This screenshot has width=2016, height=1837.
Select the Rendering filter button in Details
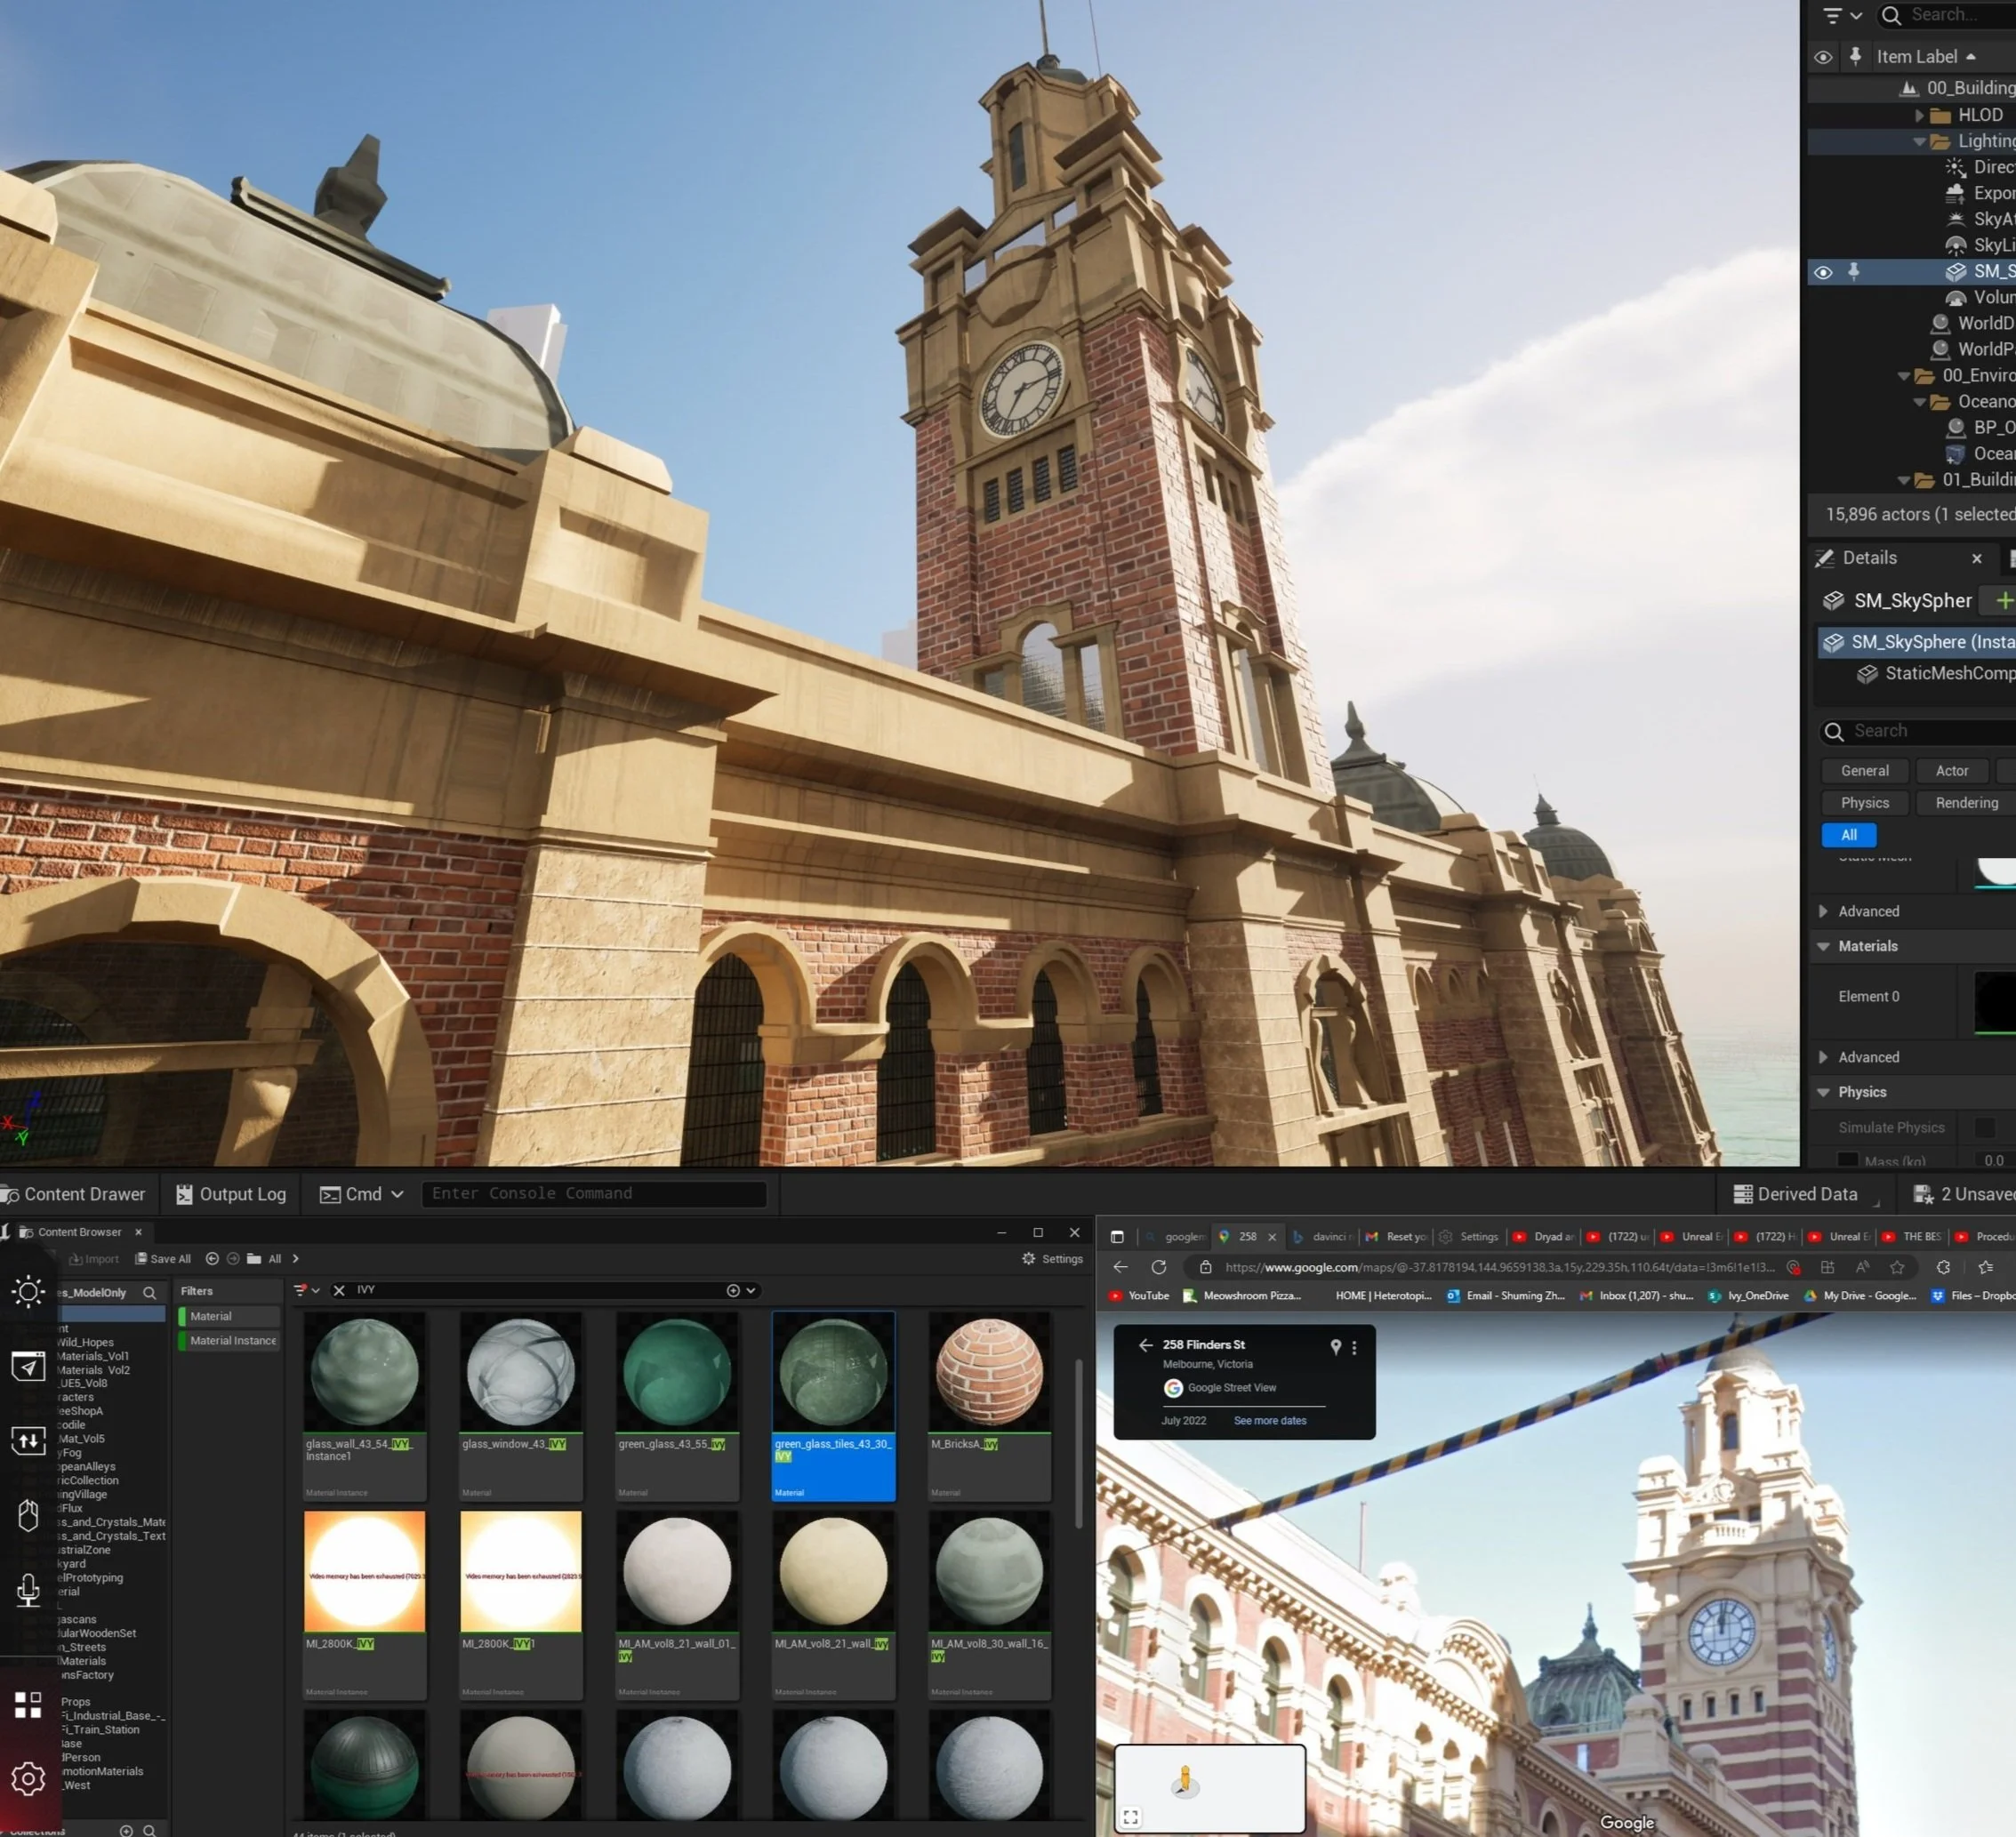coord(1965,803)
